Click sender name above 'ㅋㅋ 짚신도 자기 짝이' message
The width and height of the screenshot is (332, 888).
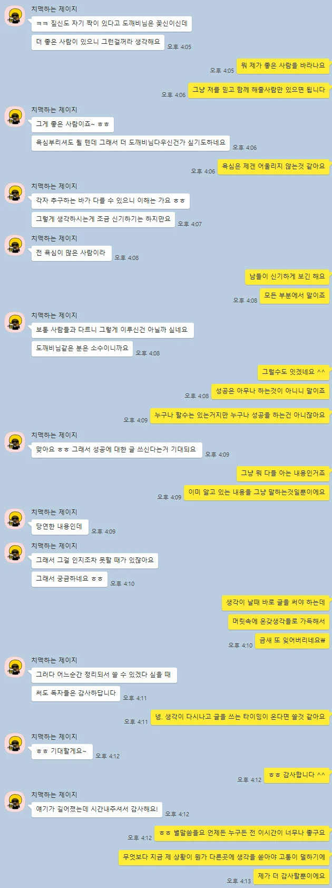(54, 9)
